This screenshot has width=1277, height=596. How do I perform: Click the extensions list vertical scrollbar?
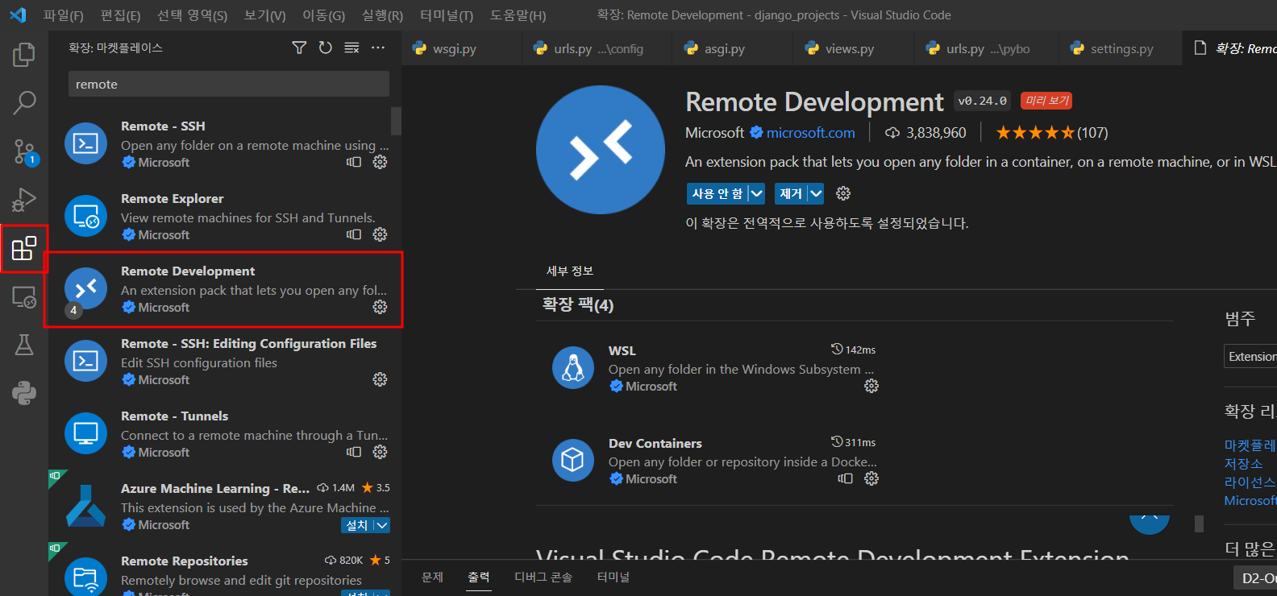point(396,121)
